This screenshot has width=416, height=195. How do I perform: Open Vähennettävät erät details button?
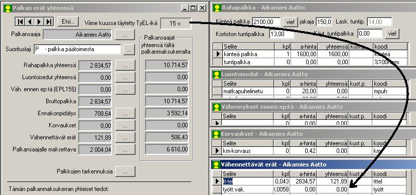(x=125, y=137)
